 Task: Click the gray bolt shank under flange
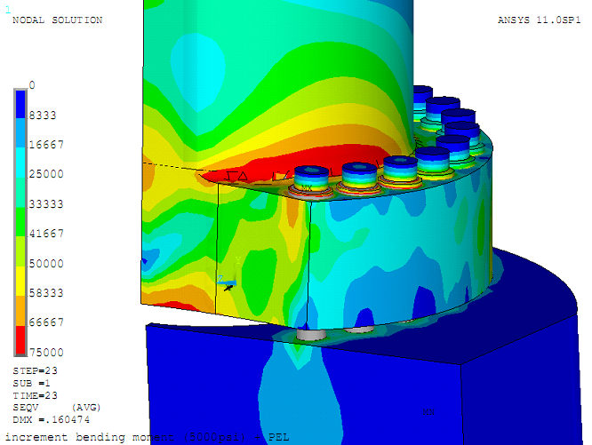tap(311, 334)
